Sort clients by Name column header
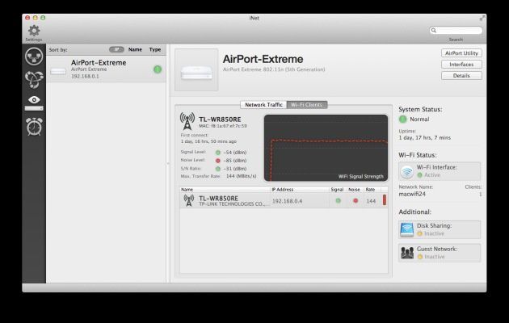This screenshot has height=323, width=509. (x=225, y=190)
